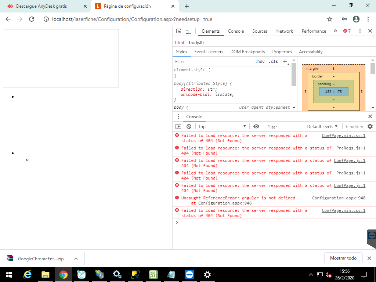Reload the page
Viewport: 376px width, 282px height.
[x=32, y=19]
